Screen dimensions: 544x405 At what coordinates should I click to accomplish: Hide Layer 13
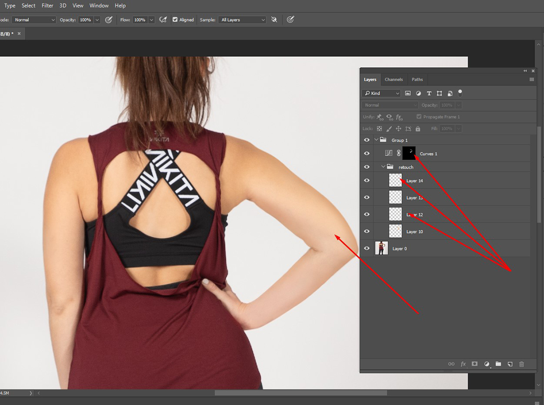click(x=367, y=198)
